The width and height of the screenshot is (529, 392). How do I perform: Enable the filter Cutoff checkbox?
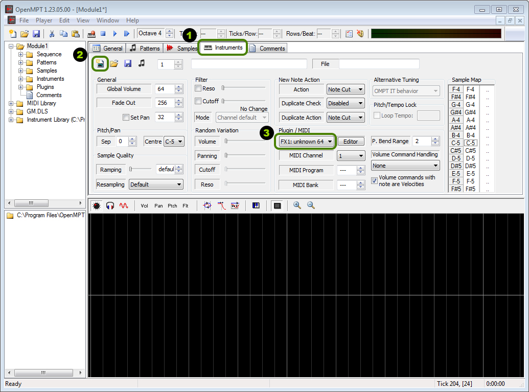pyautogui.click(x=198, y=101)
